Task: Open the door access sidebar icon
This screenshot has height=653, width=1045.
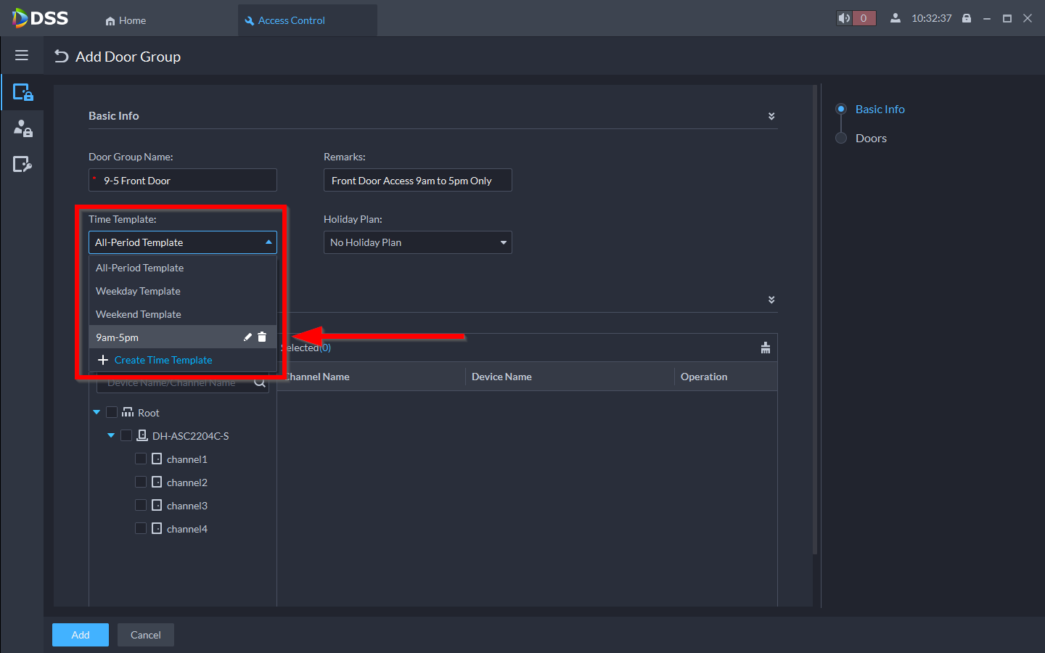Action: pyautogui.click(x=22, y=93)
